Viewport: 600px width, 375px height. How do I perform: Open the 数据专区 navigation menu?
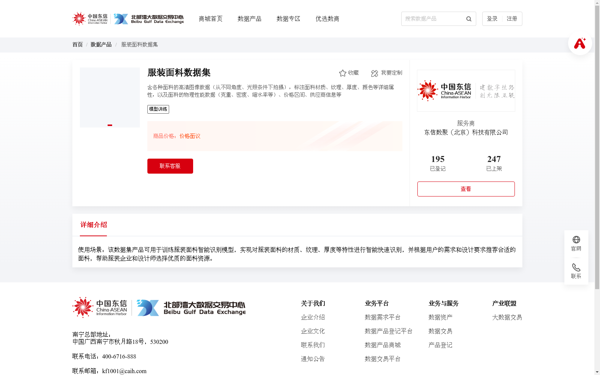(288, 19)
